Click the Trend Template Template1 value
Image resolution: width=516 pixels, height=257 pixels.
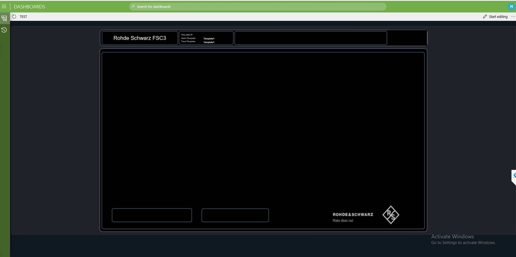click(x=209, y=42)
